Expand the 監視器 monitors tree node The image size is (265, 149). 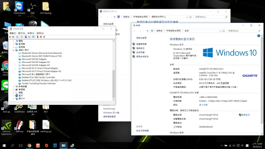[13, 44]
